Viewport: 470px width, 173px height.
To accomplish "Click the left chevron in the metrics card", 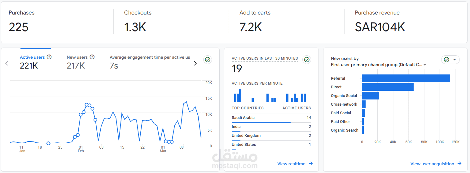I will [x=7, y=63].
